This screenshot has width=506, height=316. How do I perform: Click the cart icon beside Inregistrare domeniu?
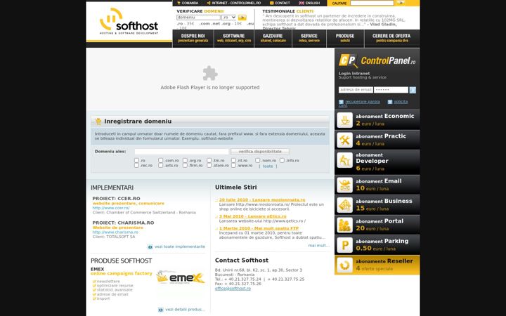coord(98,121)
